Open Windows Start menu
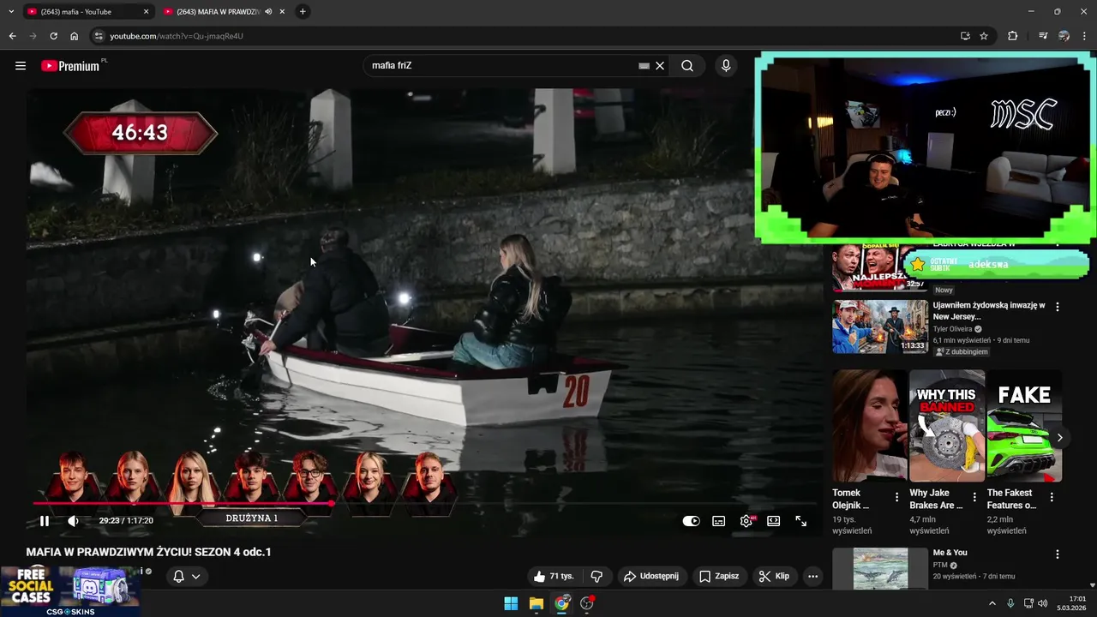 coord(511,603)
